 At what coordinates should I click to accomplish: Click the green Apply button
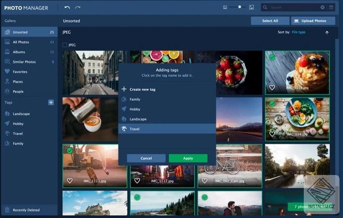(x=188, y=158)
